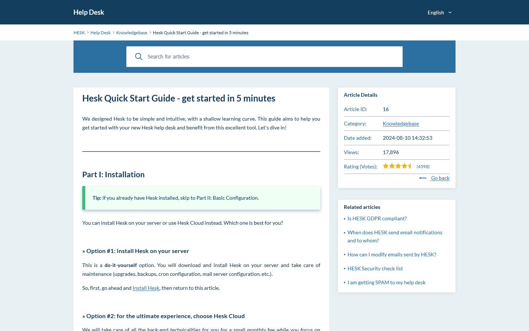Focus the Search for articles field
This screenshot has width=529, height=331.
(x=264, y=57)
